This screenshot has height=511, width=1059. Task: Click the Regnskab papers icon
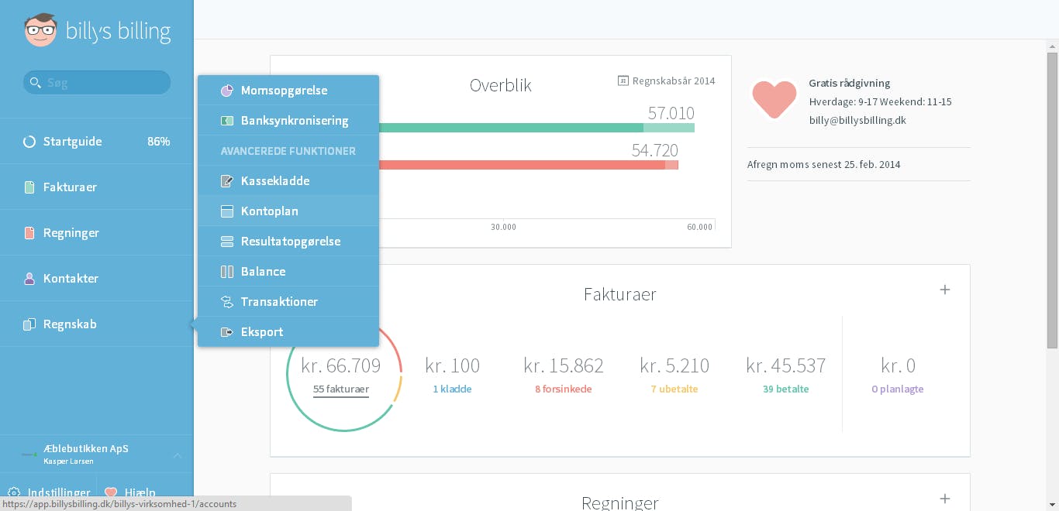tap(29, 324)
